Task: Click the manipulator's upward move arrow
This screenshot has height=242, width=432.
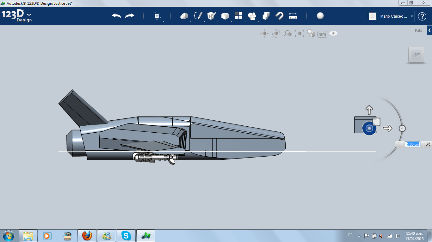Action: click(x=369, y=110)
